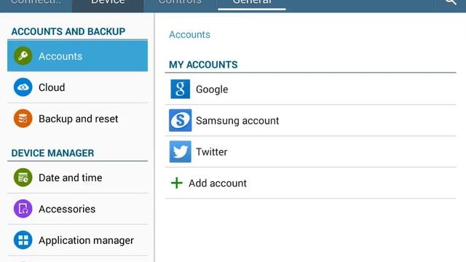Screen dimensions: 466x262
Task: Open Application manager entry
Action: pyautogui.click(x=78, y=240)
